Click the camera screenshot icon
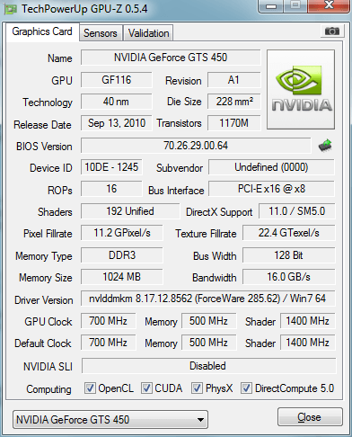The image size is (352, 437). [331, 31]
